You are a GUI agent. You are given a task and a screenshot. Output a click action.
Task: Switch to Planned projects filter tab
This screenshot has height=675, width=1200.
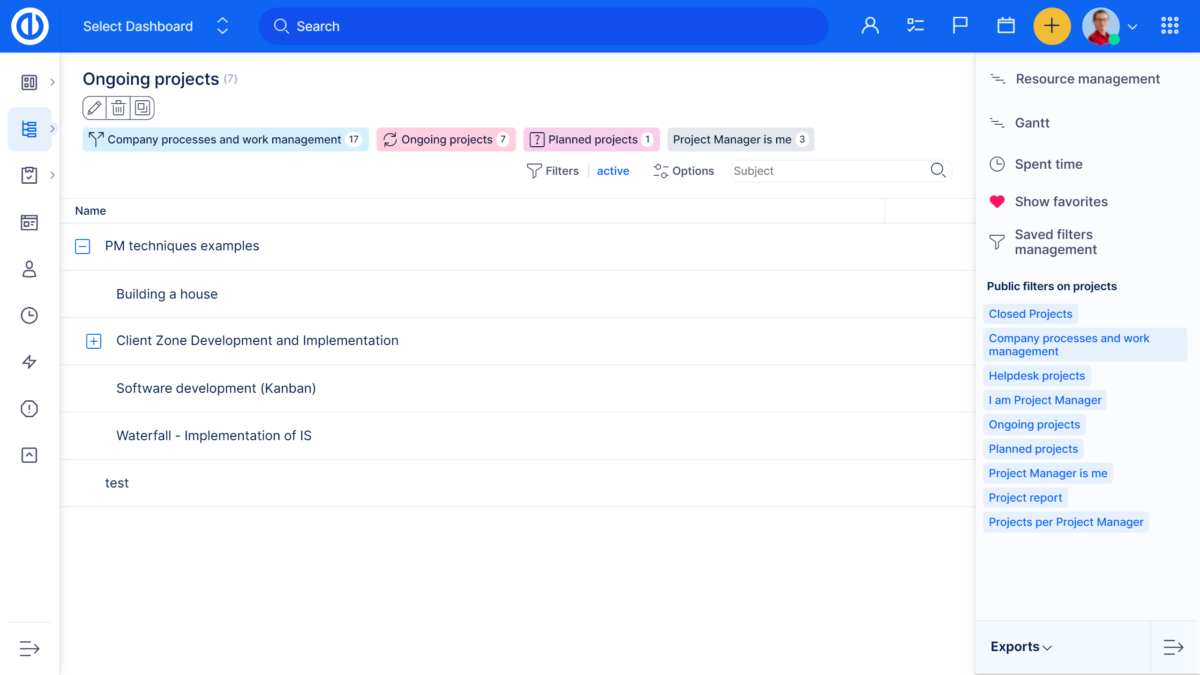click(591, 140)
